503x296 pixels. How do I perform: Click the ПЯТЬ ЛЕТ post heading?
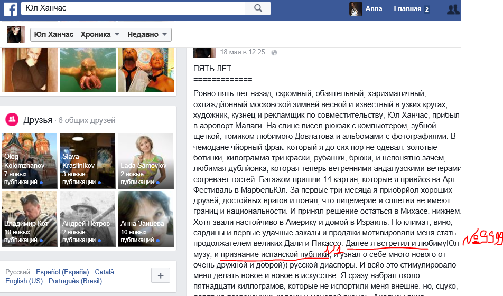pos(212,69)
